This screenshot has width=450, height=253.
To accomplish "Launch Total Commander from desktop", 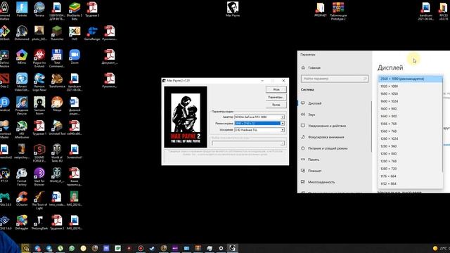I will click(57, 58).
